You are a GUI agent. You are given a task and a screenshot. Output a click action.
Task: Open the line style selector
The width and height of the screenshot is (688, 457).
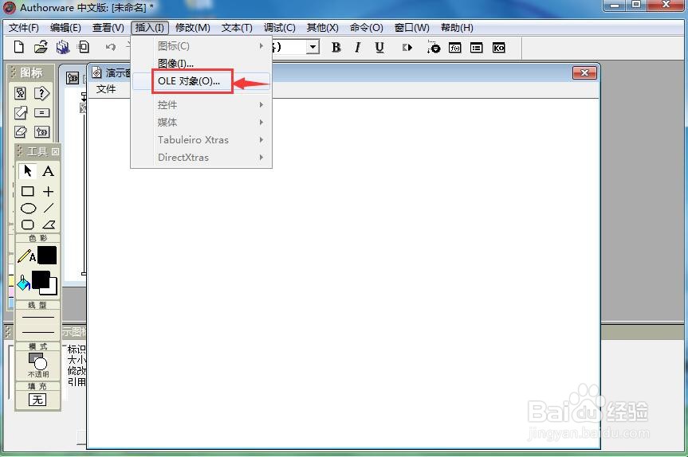[37, 324]
